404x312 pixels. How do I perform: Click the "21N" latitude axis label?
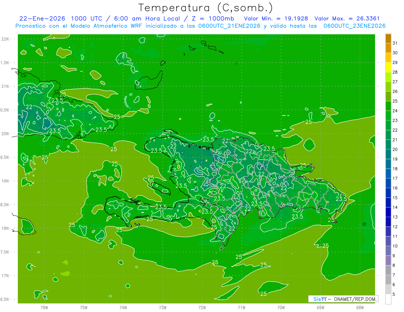(5, 86)
